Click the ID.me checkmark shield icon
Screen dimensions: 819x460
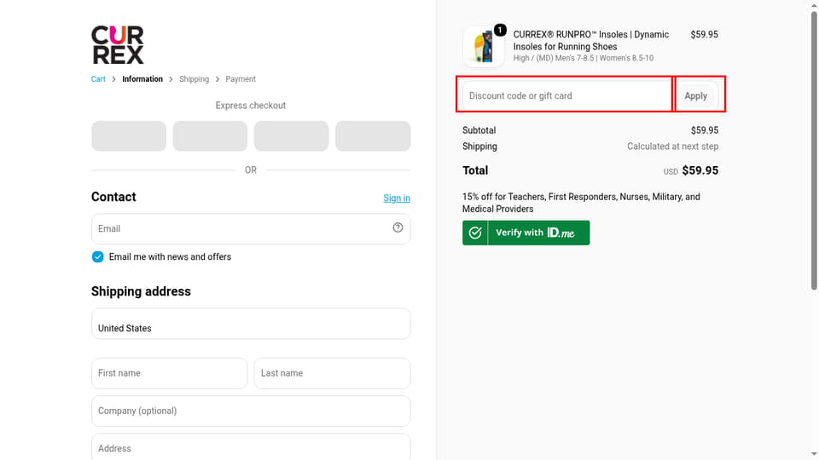click(x=475, y=233)
